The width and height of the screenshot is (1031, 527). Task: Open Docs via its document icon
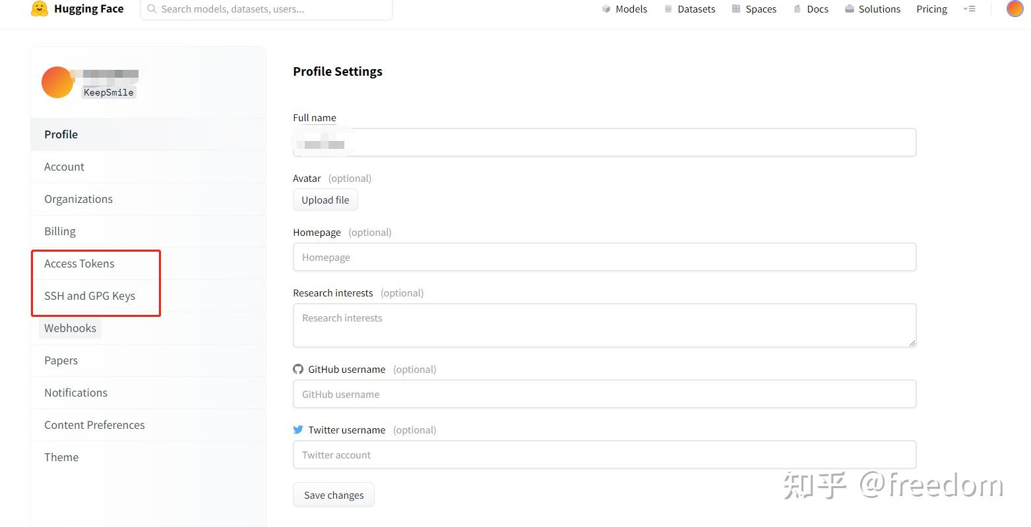pyautogui.click(x=797, y=9)
